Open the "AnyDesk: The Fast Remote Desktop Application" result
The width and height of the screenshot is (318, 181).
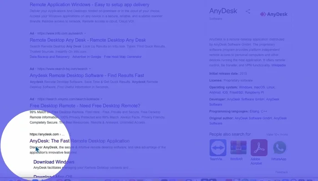pyautogui.click(x=80, y=141)
